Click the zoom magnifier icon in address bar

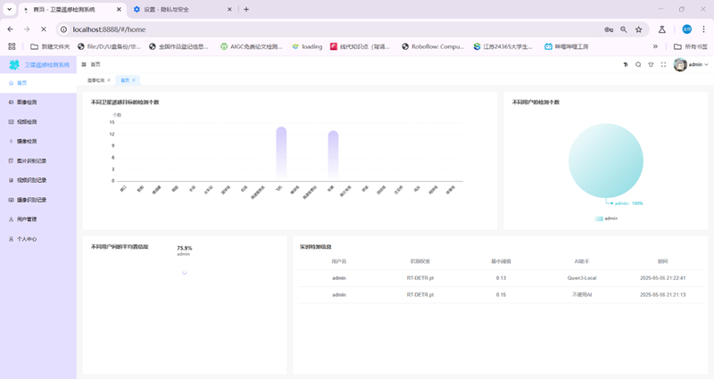pos(624,29)
